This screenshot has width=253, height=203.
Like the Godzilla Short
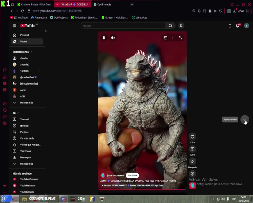click(192, 137)
